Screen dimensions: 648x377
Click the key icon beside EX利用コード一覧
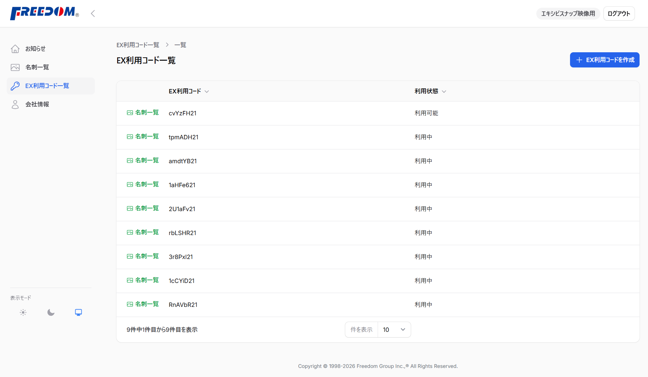[15, 86]
